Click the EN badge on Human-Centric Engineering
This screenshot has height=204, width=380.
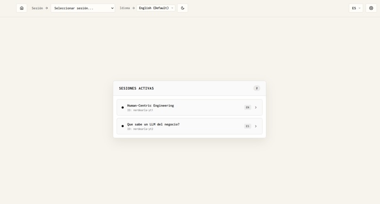tap(248, 107)
